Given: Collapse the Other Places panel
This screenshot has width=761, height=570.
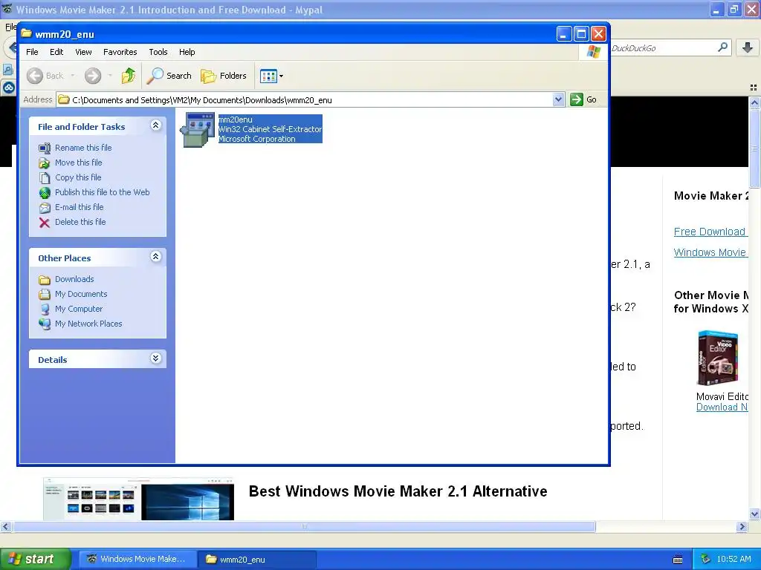Looking at the screenshot, I should [x=155, y=256].
